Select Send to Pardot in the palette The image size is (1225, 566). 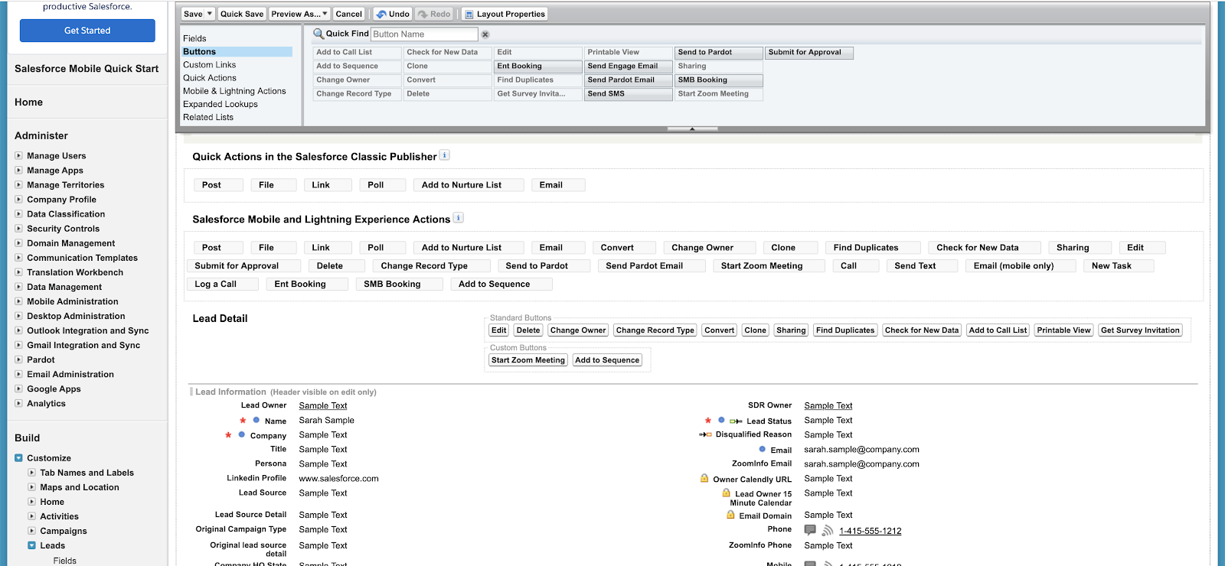pos(718,52)
